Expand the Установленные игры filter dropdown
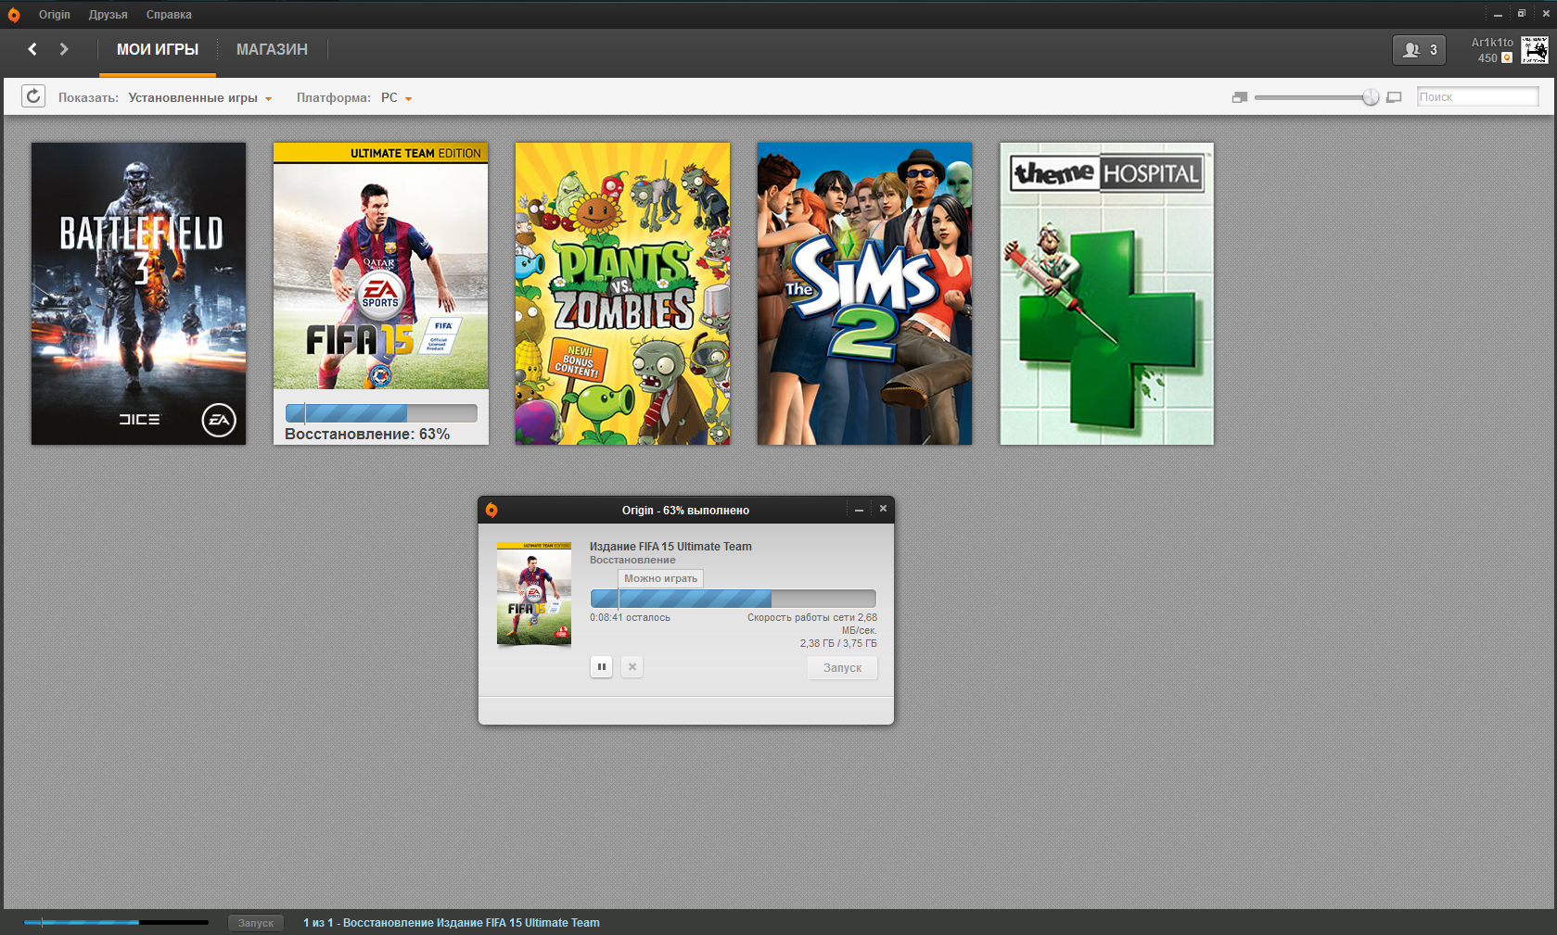The image size is (1557, 935). tap(200, 97)
